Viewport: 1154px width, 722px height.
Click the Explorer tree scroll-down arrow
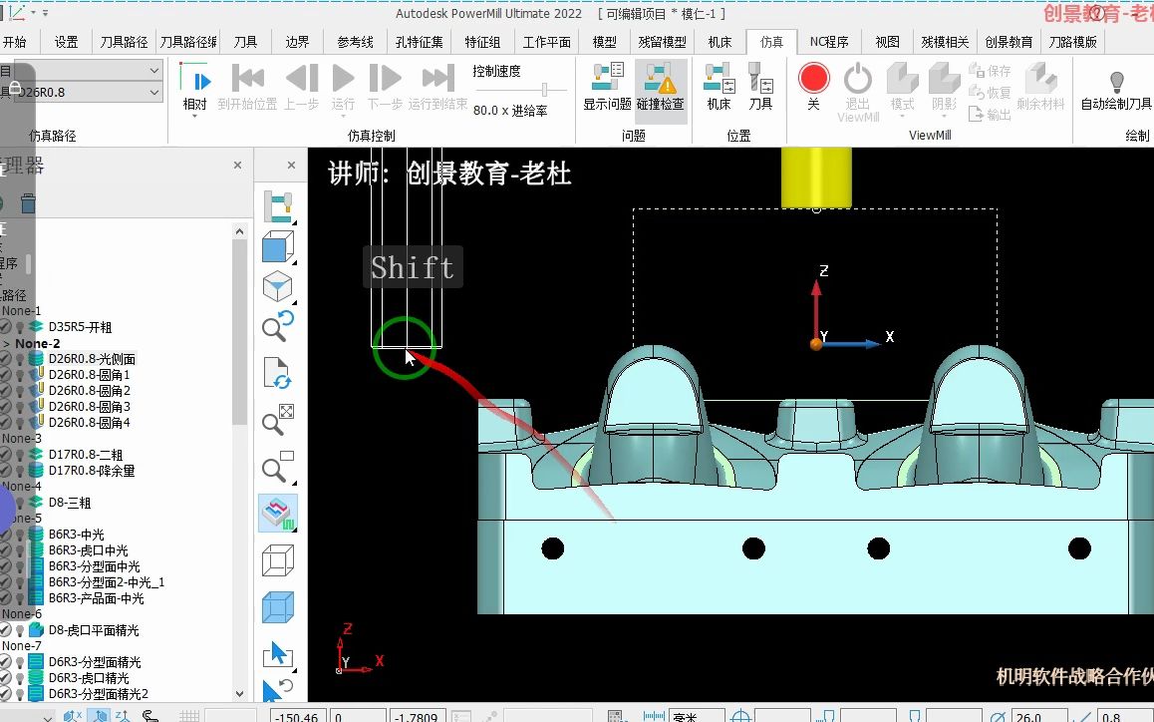pyautogui.click(x=239, y=693)
